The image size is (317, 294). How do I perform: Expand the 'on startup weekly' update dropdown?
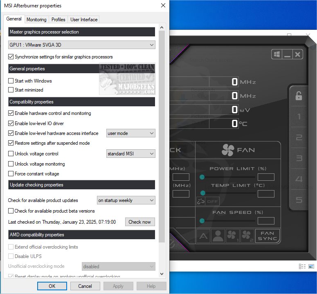point(126,200)
